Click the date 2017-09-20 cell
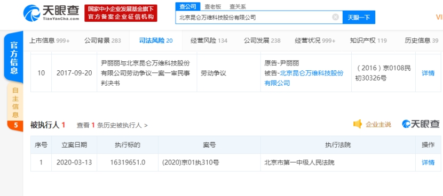 74,73
